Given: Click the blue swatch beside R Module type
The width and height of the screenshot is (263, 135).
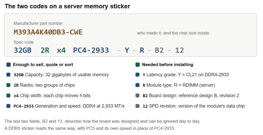Looking at the screenshot, I should pyautogui.click(x=138, y=85).
